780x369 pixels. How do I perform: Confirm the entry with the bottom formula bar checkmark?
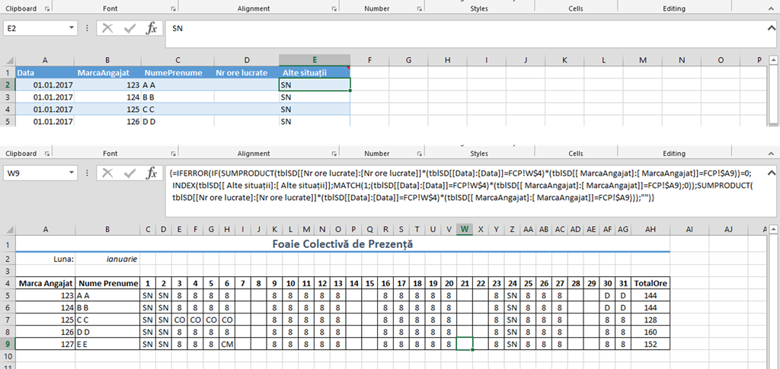pos(129,173)
